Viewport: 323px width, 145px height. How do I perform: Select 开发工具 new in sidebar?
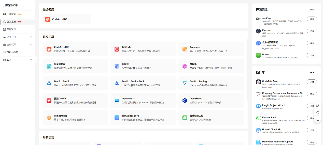pyautogui.click(x=17, y=22)
